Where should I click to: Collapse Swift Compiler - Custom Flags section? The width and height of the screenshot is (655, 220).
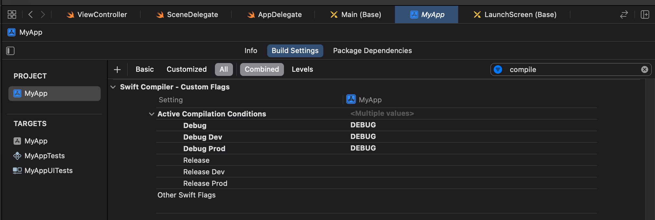[x=113, y=87]
